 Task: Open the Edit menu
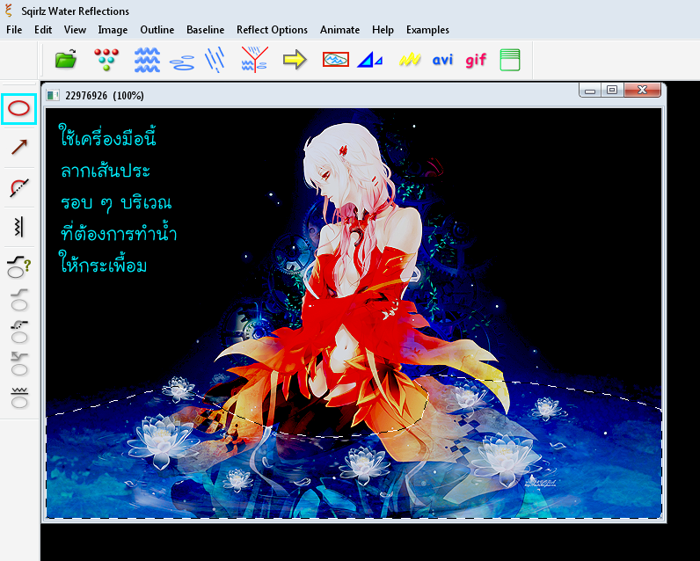click(x=43, y=30)
